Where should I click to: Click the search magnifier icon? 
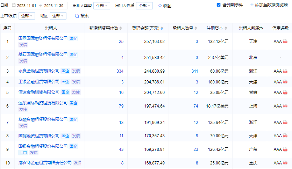[77, 16]
